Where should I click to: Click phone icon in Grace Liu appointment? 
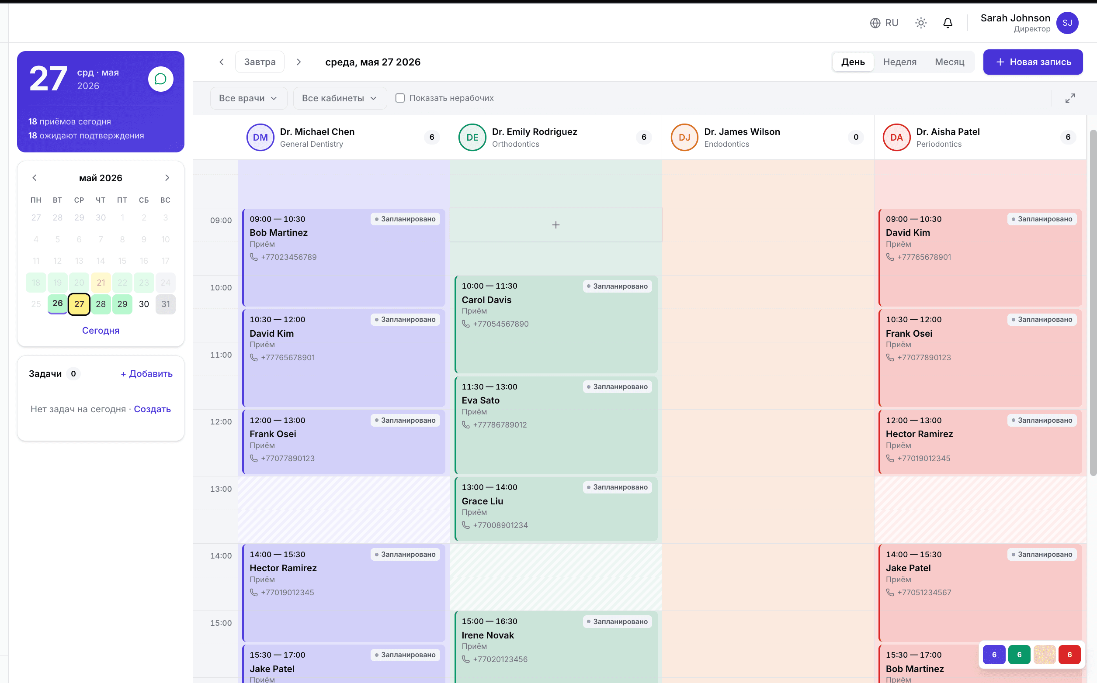tap(466, 525)
